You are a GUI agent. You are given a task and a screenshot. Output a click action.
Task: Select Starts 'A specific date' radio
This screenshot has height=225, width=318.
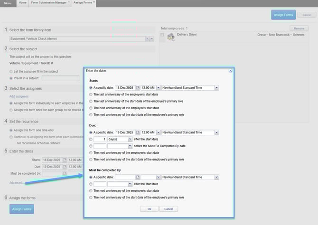click(91, 88)
